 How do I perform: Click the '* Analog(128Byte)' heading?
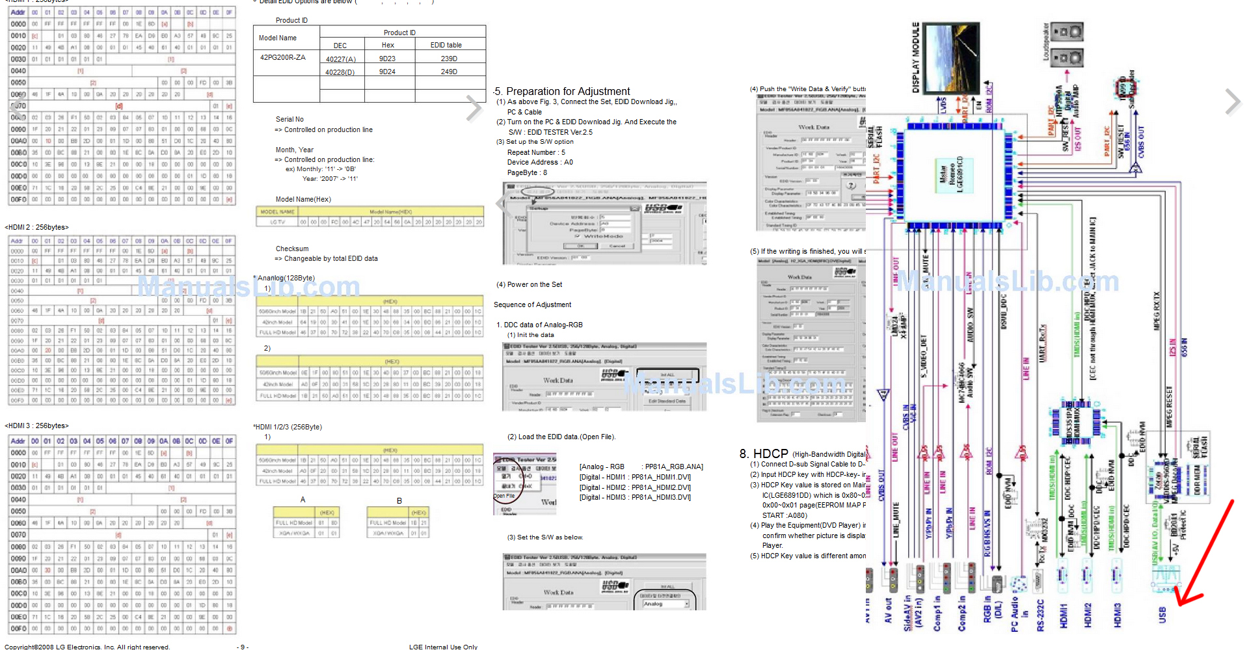(284, 278)
